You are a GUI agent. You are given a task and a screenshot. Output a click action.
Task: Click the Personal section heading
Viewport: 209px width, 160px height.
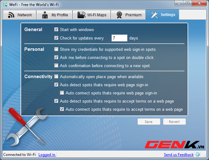[x=34, y=49]
